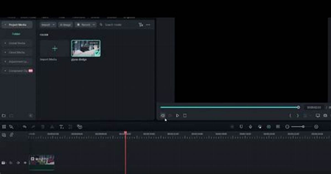Click the delete folder icon in sidebar
This screenshot has width=331, height=174.
pyautogui.click(x=11, y=116)
